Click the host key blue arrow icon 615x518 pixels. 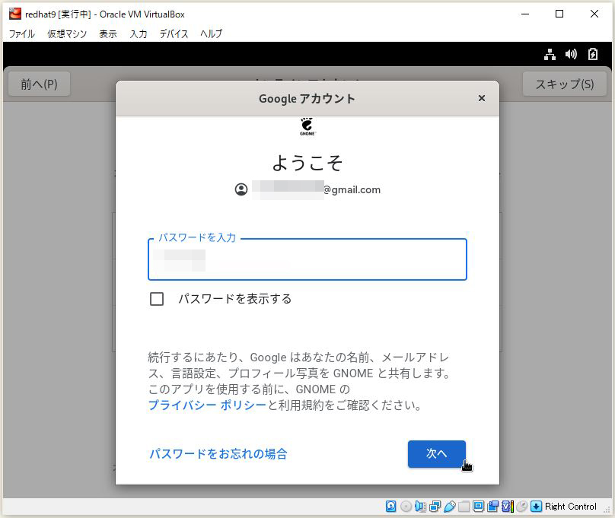pos(536,507)
